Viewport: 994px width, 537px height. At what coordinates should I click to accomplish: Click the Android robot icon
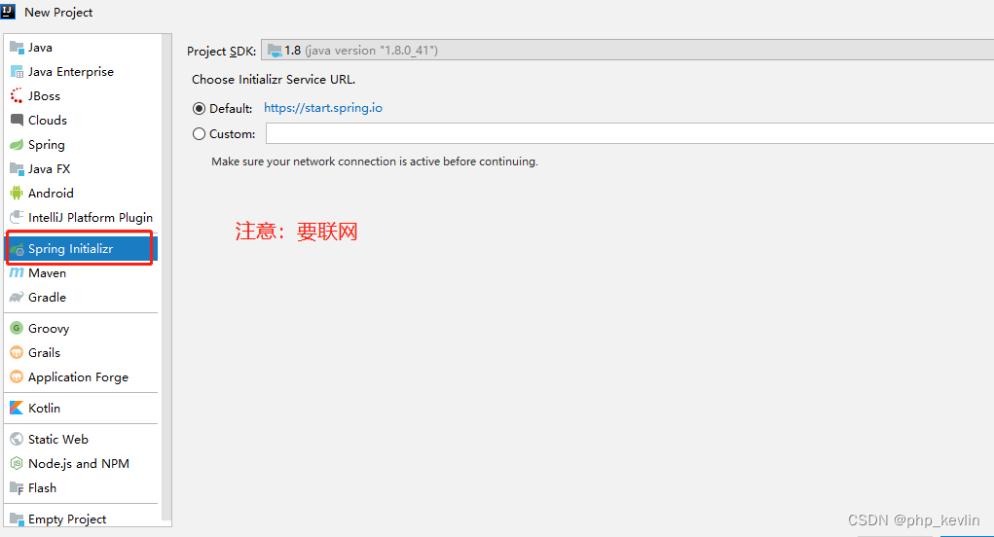tap(17, 193)
